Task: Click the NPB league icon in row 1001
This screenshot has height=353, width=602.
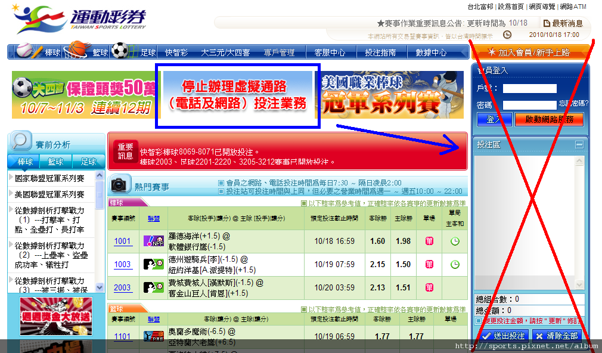Action: pos(154,241)
